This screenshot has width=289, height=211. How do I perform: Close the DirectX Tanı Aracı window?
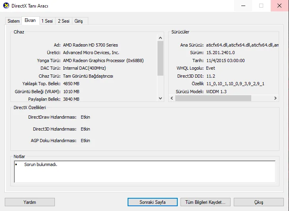(x=279, y=6)
